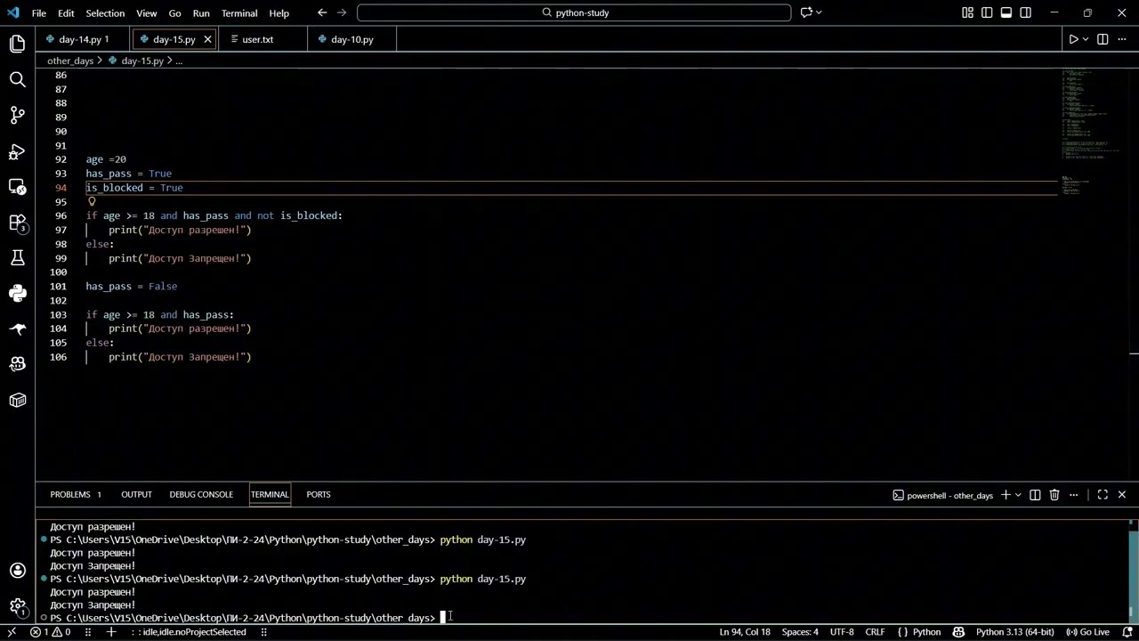1139x641 pixels.
Task: Switch to PORTS panel tab
Action: (318, 494)
